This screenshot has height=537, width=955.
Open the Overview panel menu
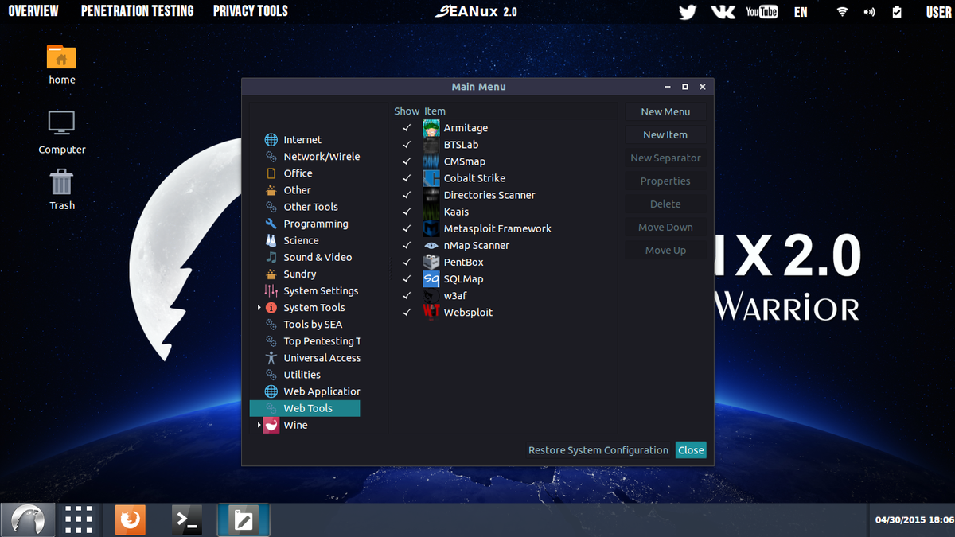point(33,11)
